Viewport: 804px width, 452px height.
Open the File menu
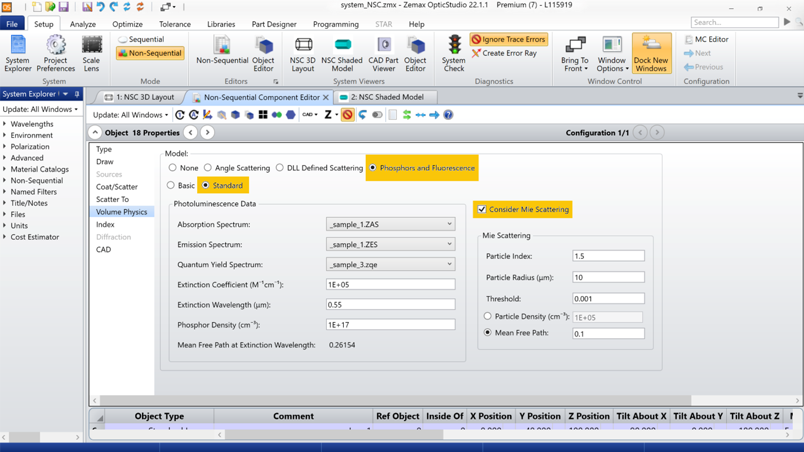[12, 24]
